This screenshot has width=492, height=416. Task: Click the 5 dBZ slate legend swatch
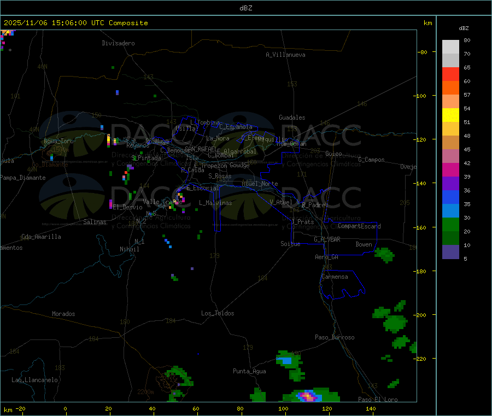450,252
